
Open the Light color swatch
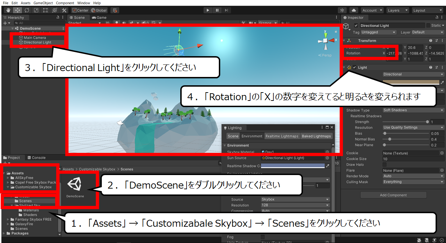(x=411, y=82)
